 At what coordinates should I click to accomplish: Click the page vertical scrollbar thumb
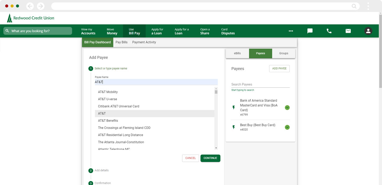[380, 51]
